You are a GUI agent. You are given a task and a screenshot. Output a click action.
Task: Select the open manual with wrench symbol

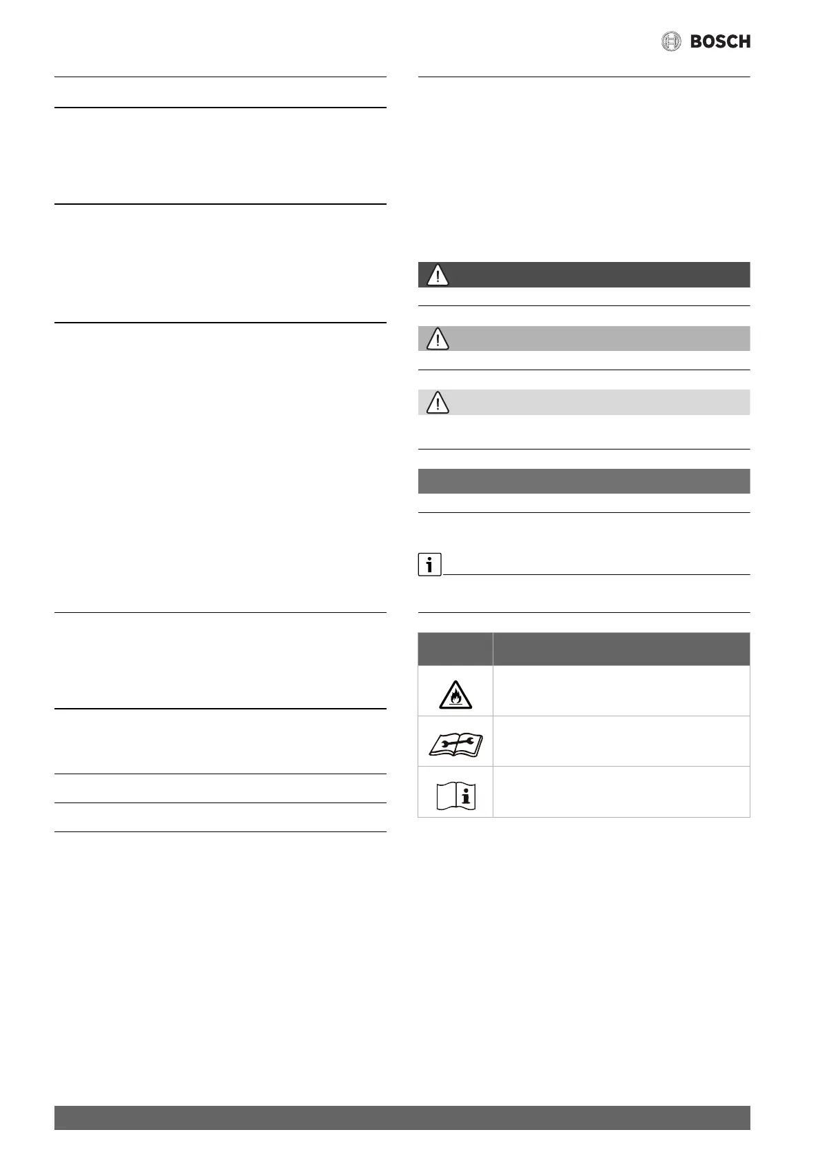[455, 743]
